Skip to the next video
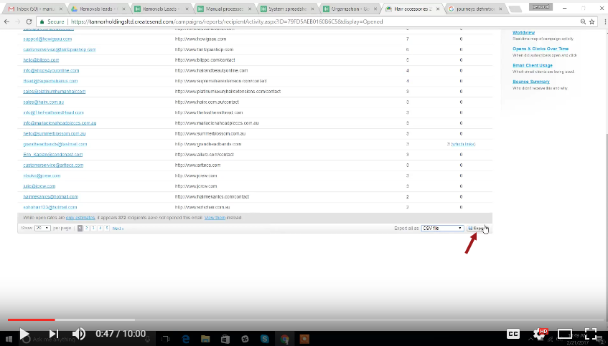Image resolution: width=608 pixels, height=346 pixels. 52,334
